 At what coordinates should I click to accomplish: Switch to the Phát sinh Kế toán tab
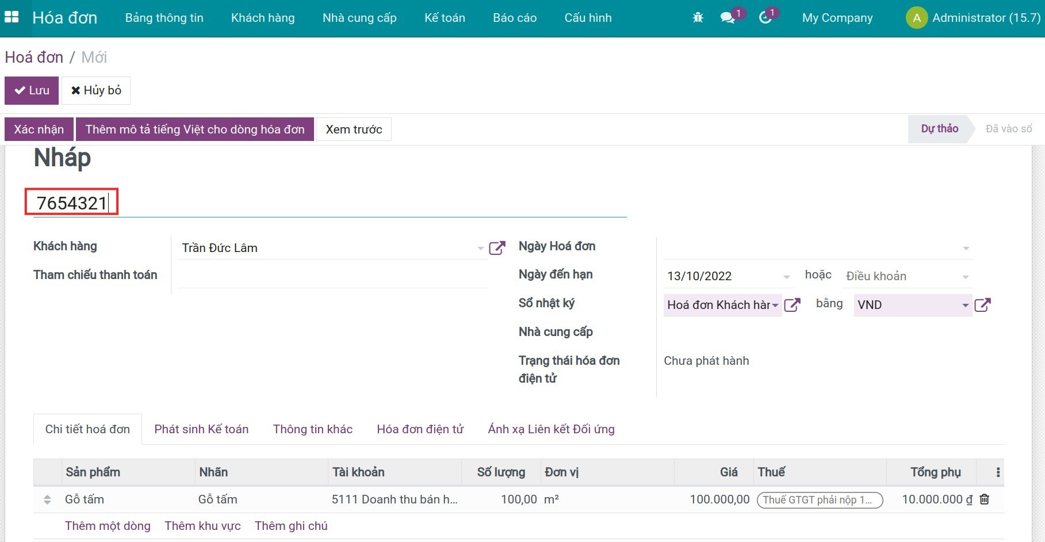point(201,429)
